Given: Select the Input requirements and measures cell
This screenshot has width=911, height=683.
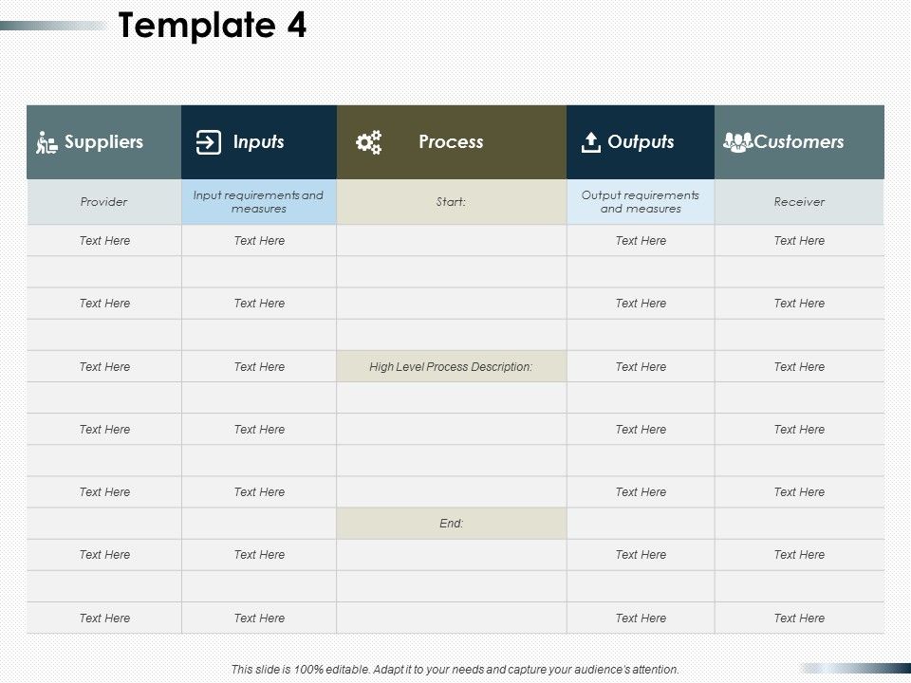Looking at the screenshot, I should (x=258, y=202).
